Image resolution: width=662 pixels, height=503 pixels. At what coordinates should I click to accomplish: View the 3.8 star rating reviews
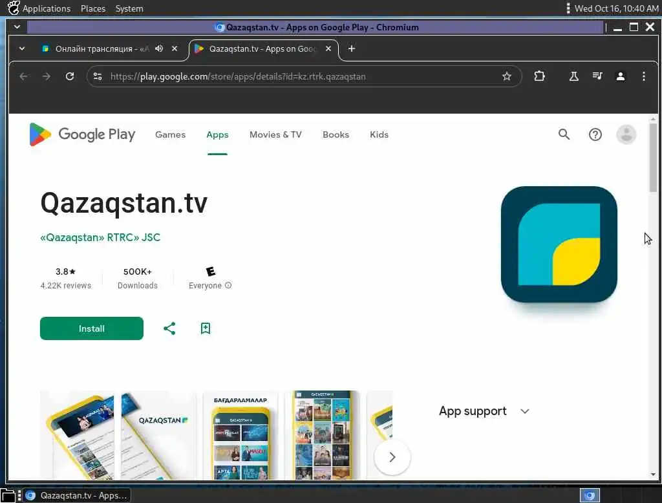click(x=65, y=278)
